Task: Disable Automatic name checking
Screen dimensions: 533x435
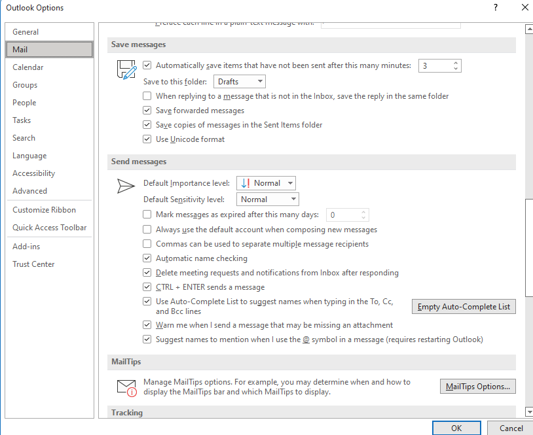Action: tap(147, 258)
